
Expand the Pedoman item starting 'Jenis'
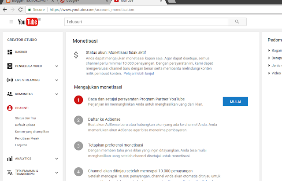click(x=275, y=66)
